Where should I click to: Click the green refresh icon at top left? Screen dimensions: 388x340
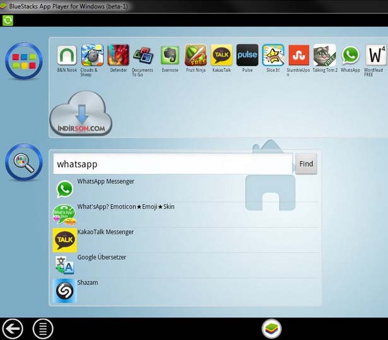[8, 20]
